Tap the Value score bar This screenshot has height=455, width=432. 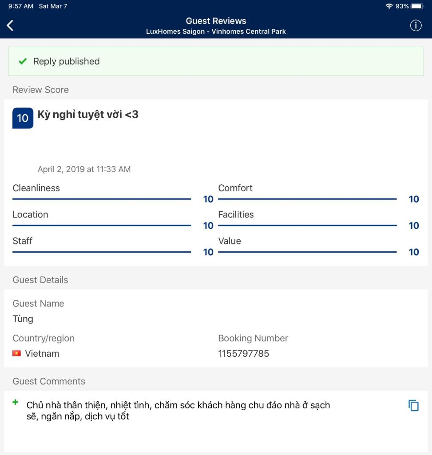tap(307, 252)
